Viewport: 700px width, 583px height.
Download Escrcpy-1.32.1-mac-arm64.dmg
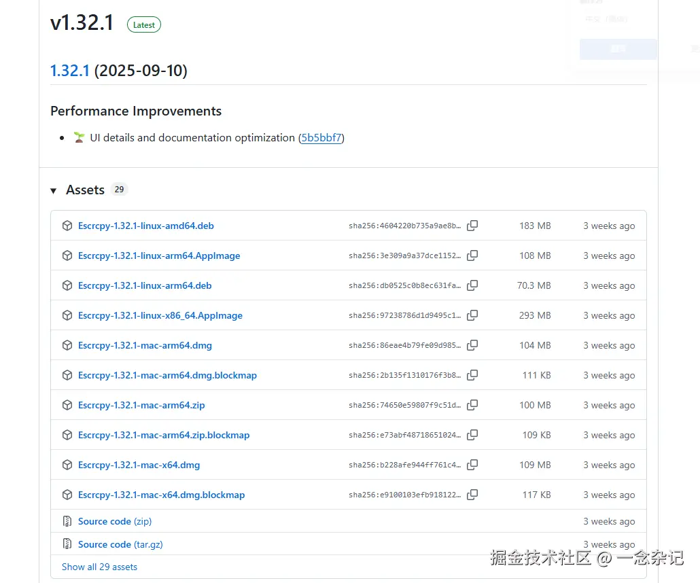(145, 345)
